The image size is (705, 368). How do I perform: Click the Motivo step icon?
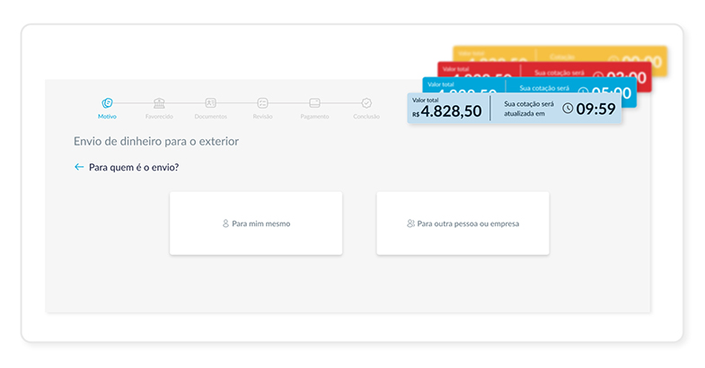pos(107,103)
